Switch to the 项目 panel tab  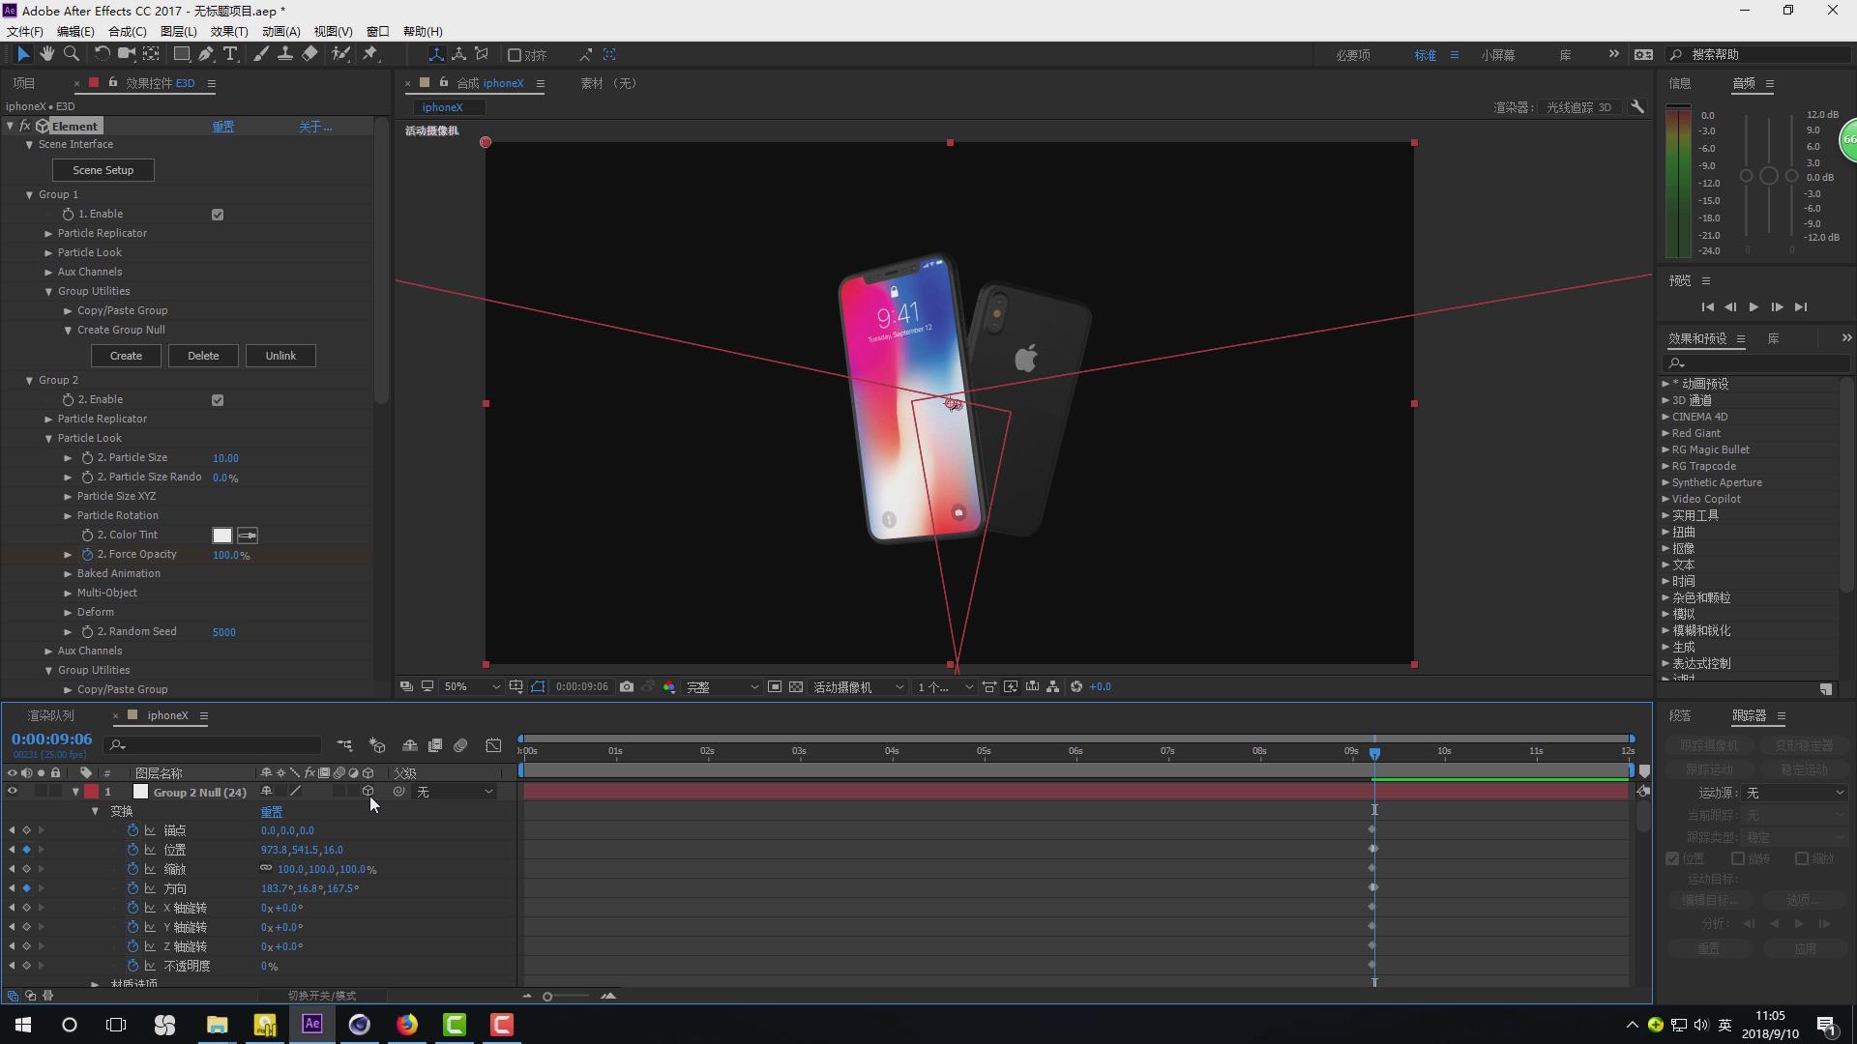click(x=24, y=83)
